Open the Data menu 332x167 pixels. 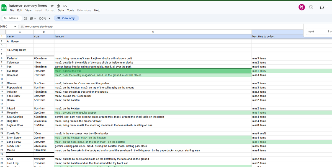click(x=61, y=10)
